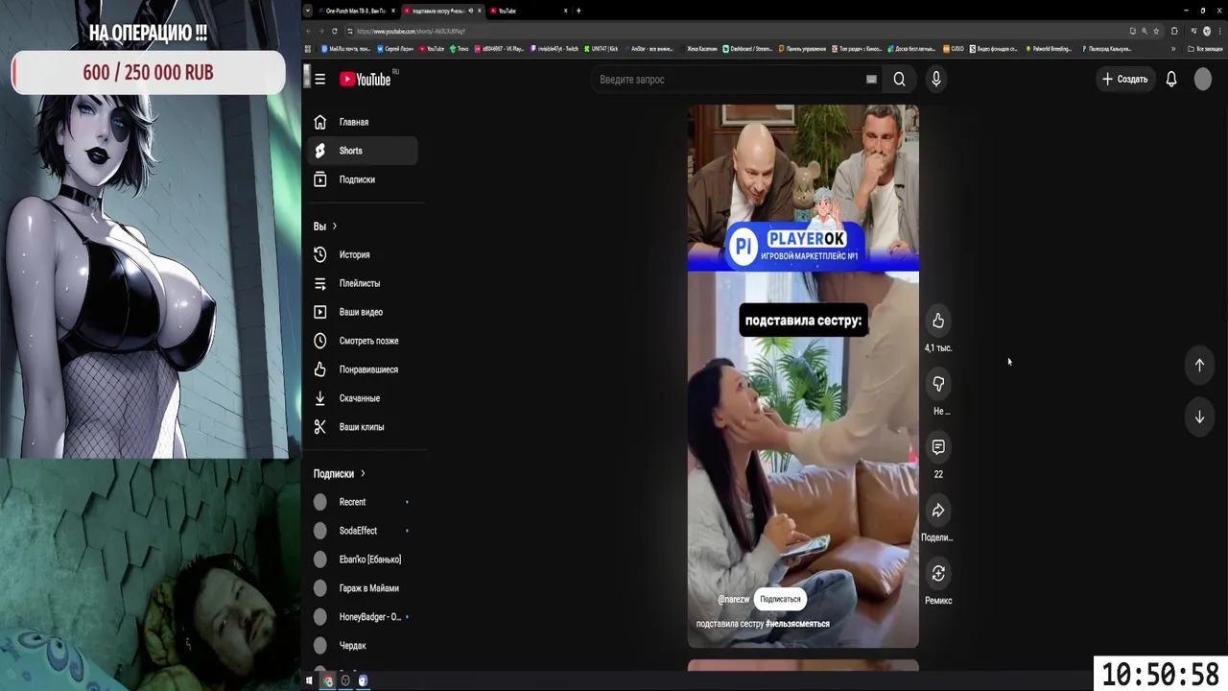This screenshot has width=1228, height=691.
Task: Start voice search with microphone
Action: (x=936, y=80)
